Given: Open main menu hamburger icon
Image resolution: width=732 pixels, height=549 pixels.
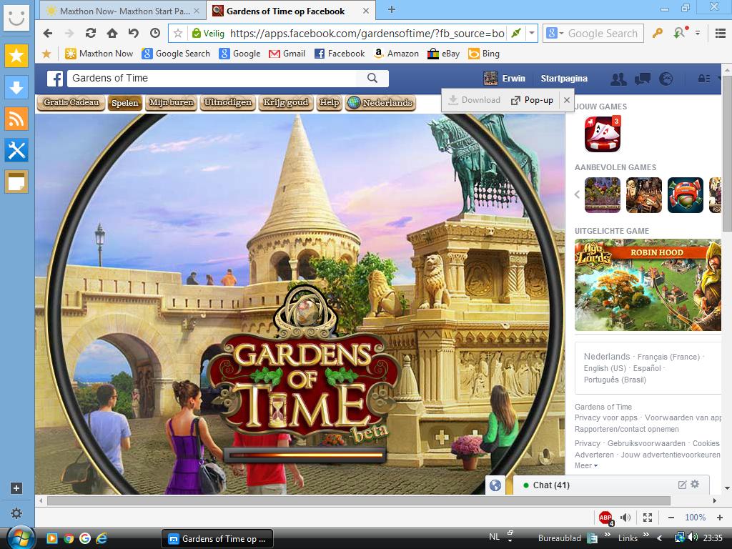Looking at the screenshot, I should 721,33.
